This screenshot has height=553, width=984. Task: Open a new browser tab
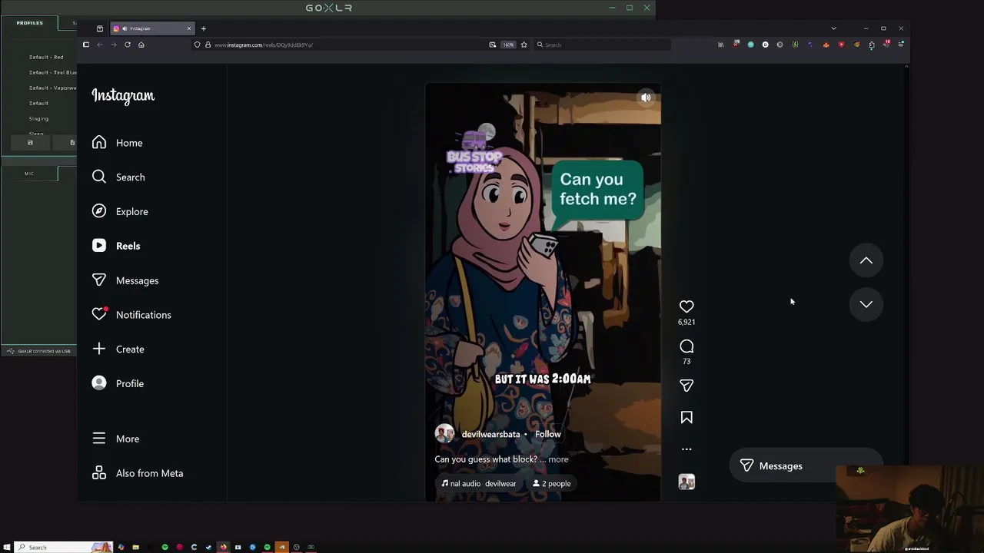click(x=203, y=28)
